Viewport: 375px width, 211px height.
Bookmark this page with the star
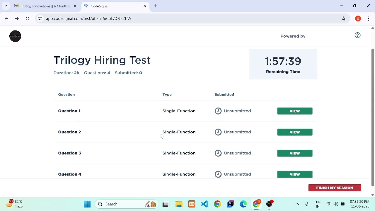click(x=343, y=18)
